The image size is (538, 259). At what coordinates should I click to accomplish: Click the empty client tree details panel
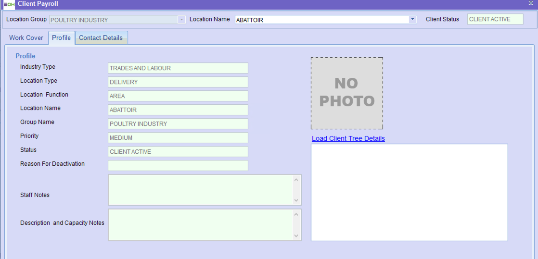pyautogui.click(x=409, y=192)
